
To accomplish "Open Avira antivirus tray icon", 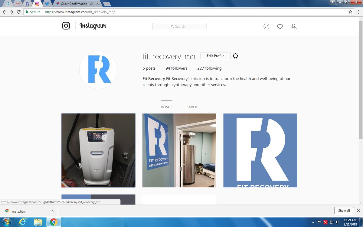I will point(325,222).
